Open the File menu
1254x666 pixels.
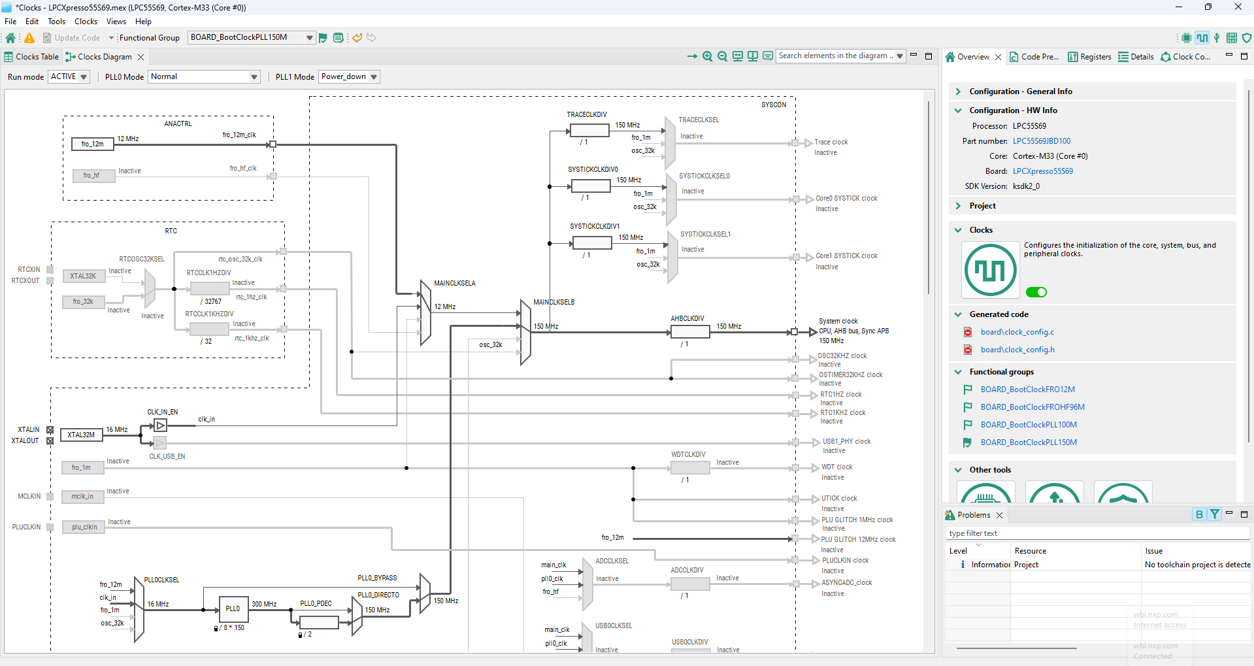tap(10, 22)
